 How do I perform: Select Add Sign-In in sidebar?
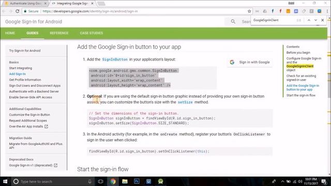17,74
